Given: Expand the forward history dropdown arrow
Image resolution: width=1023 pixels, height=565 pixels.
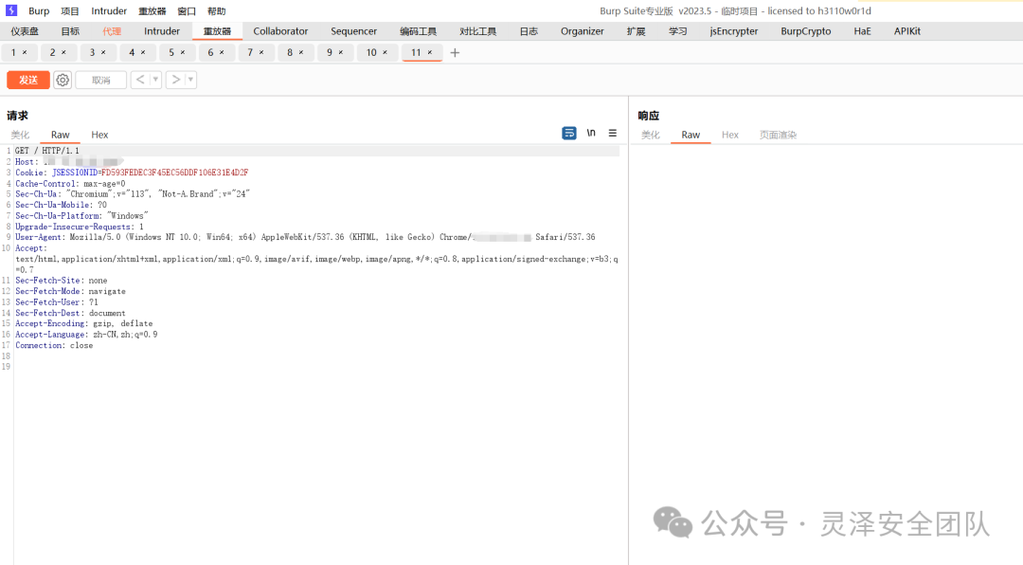Looking at the screenshot, I should [x=190, y=80].
